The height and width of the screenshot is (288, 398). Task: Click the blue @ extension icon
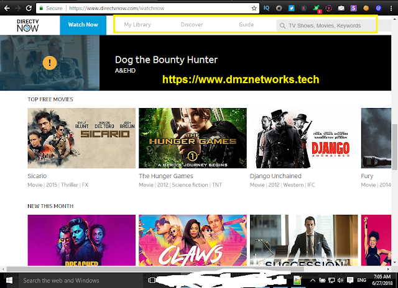378,8
